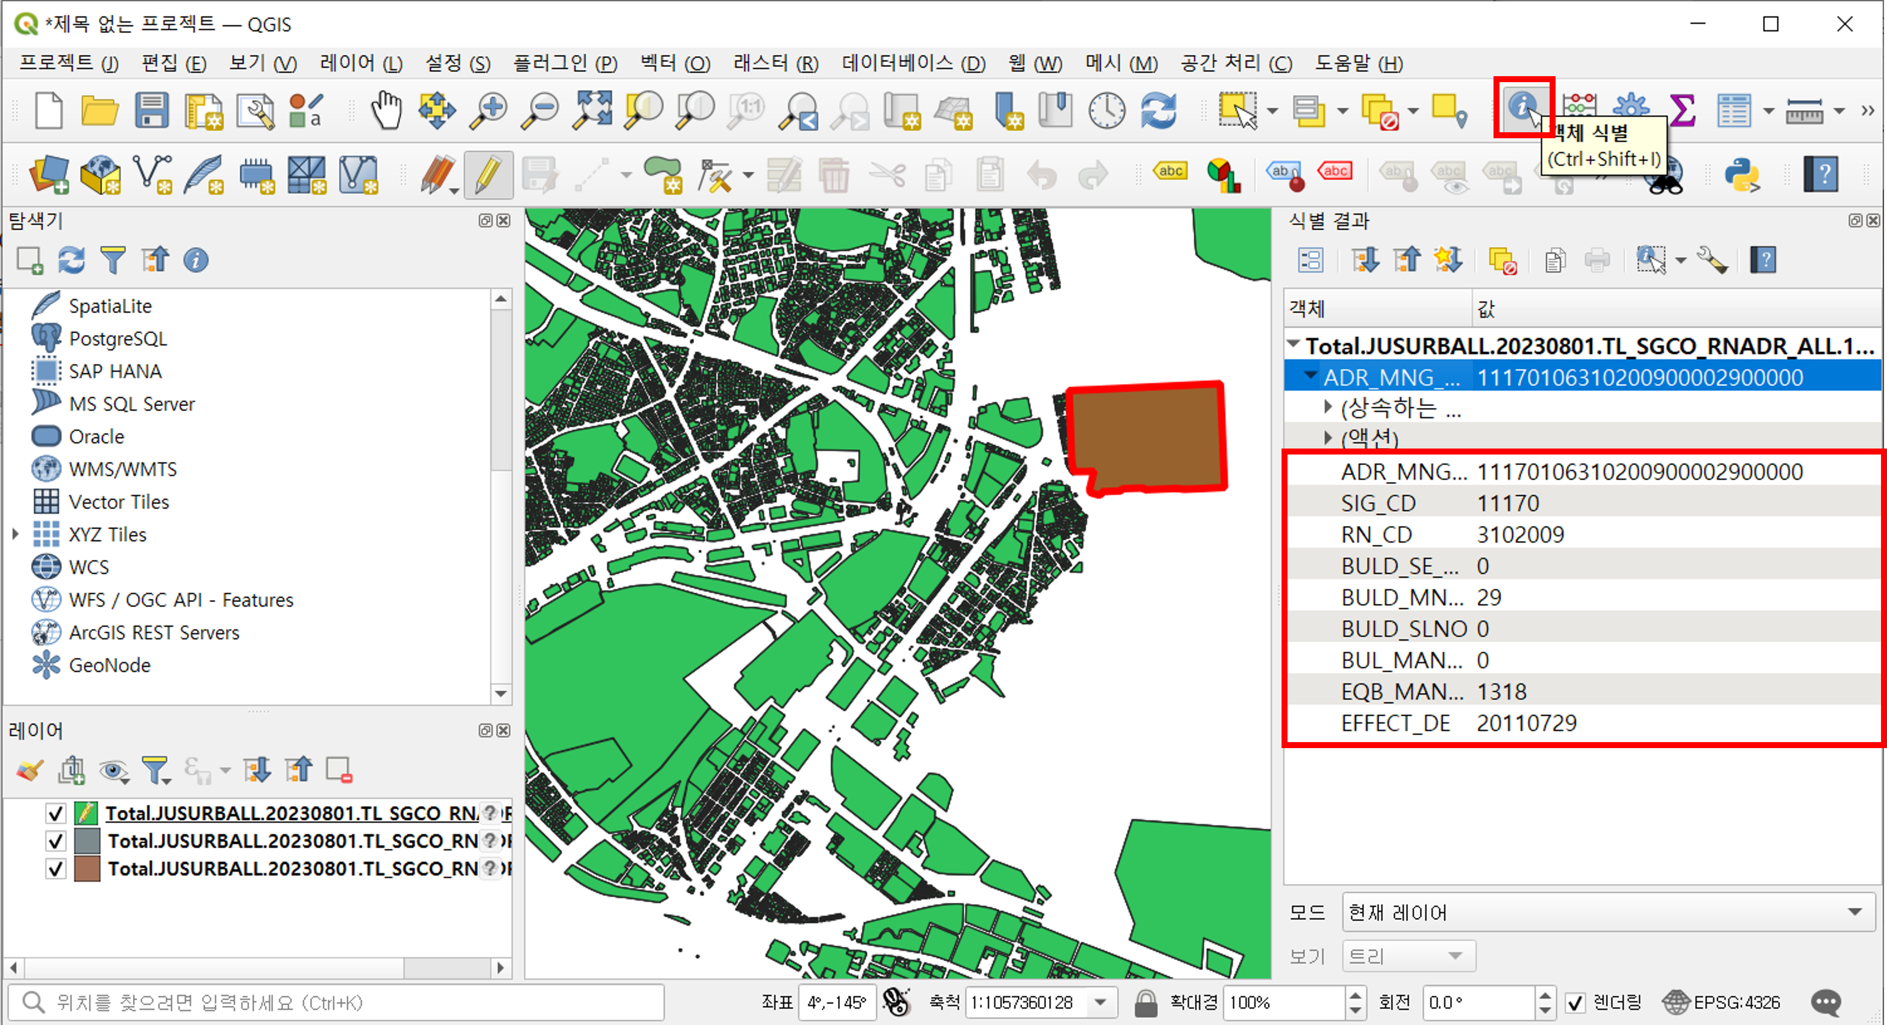
Task: Open the Layer (레이어) menu
Action: (x=361, y=64)
